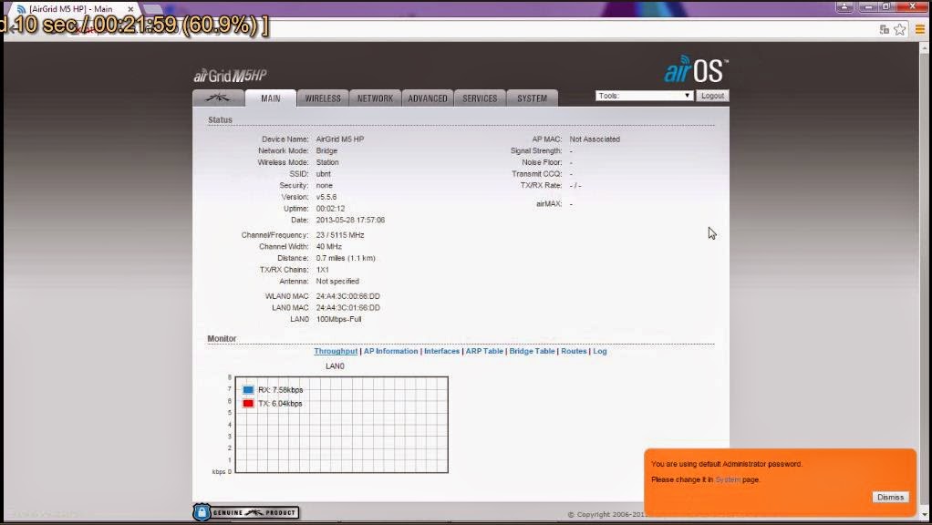
Task: Click the Channel/Frequency value 23 / 5115 MHz
Action: point(340,235)
